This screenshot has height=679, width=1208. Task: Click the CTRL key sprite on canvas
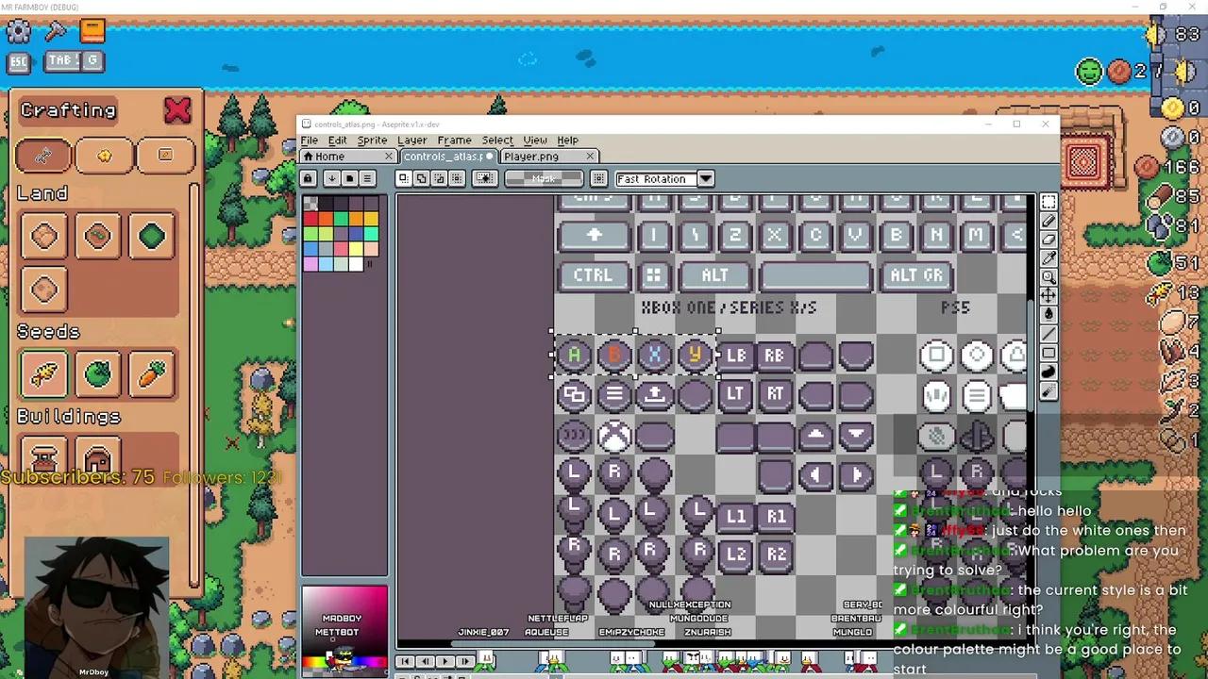tap(593, 275)
